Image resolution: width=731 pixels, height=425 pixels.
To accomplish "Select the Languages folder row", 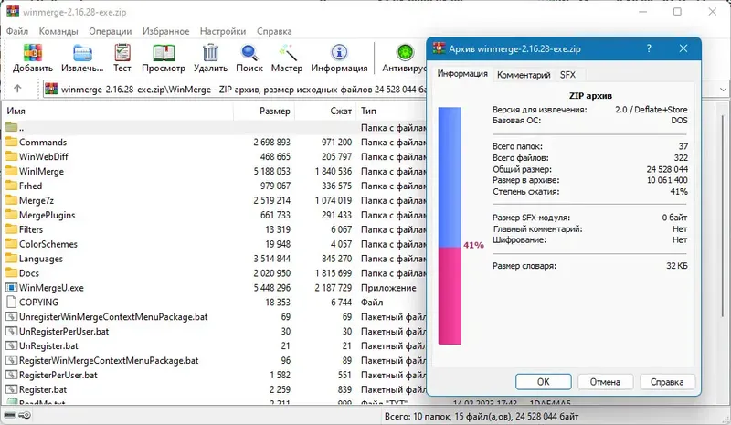I will tap(215, 259).
